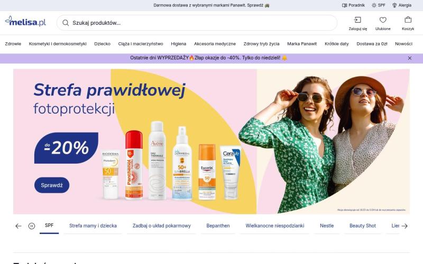Advance carousel with the right arrow
Image resolution: width=423 pixels, height=264 pixels.
404,226
